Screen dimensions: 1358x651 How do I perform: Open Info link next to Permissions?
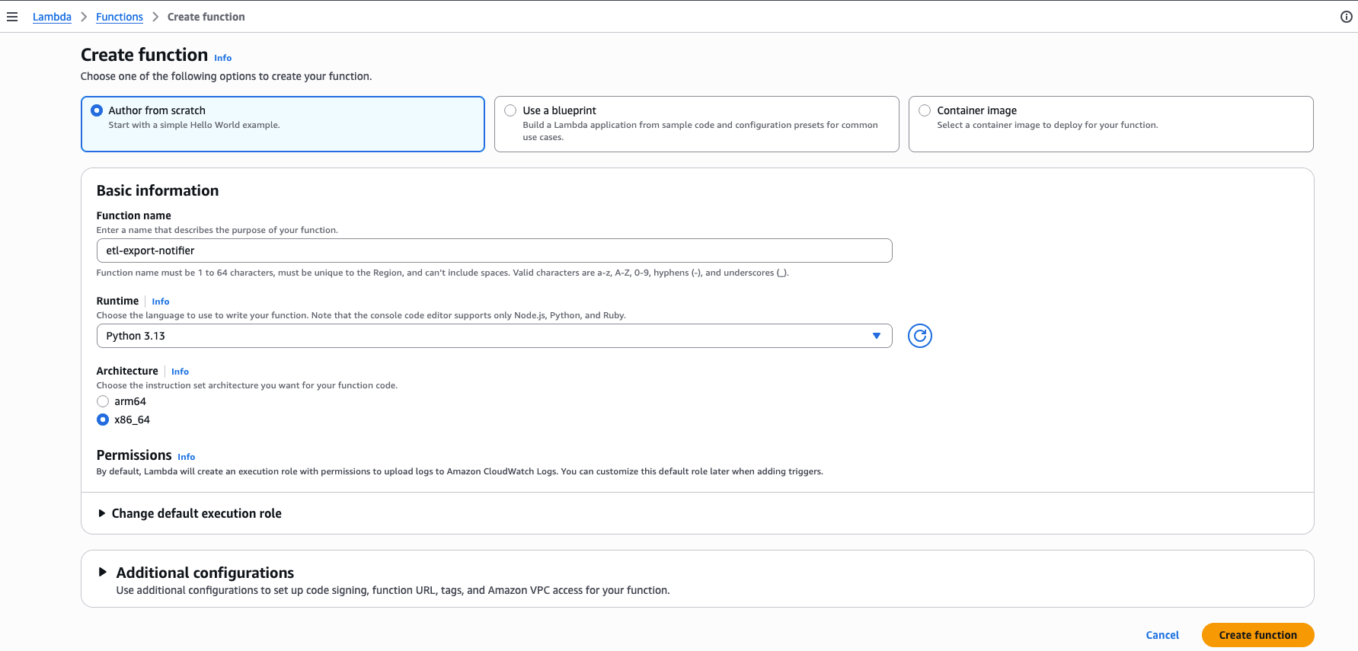(x=187, y=457)
